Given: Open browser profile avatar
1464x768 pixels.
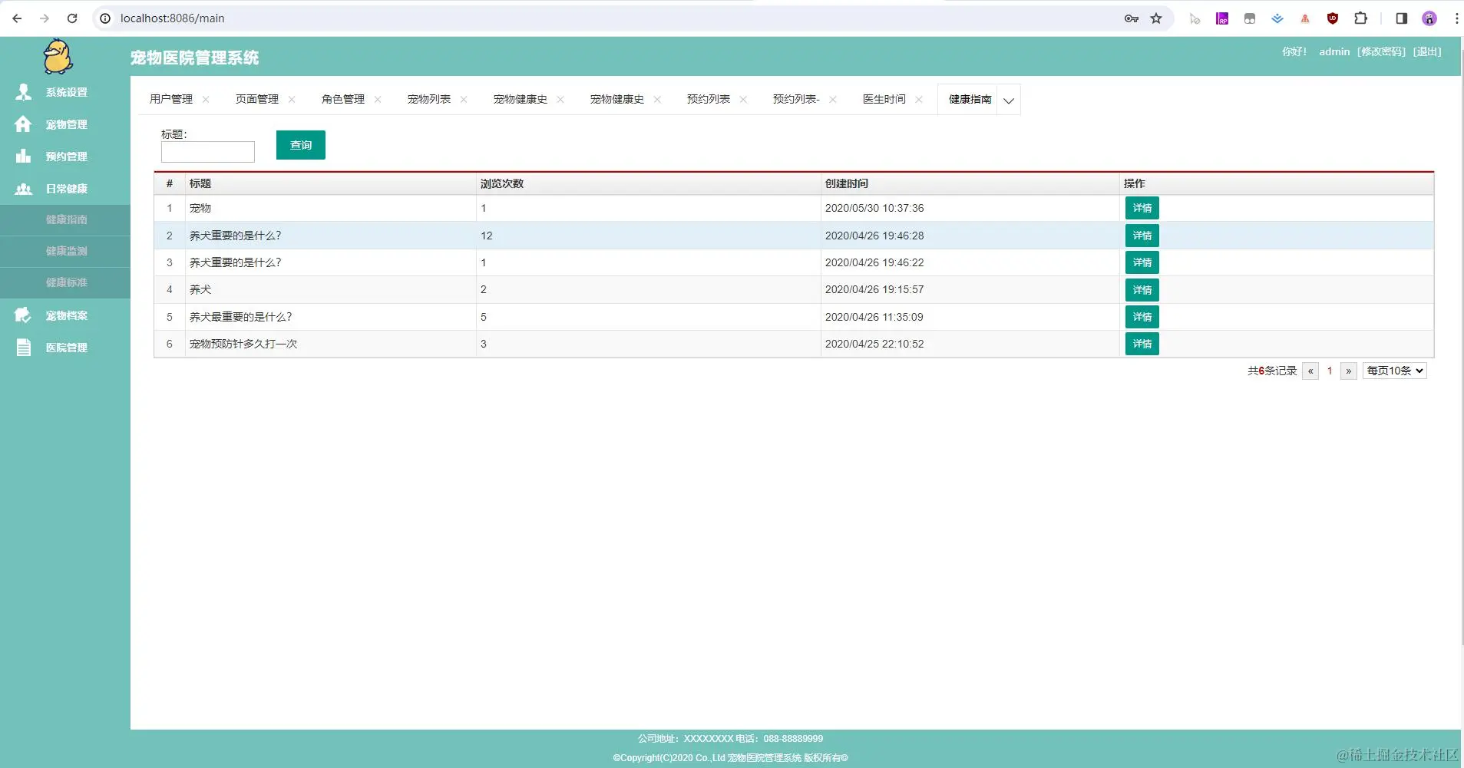Looking at the screenshot, I should click(1429, 18).
